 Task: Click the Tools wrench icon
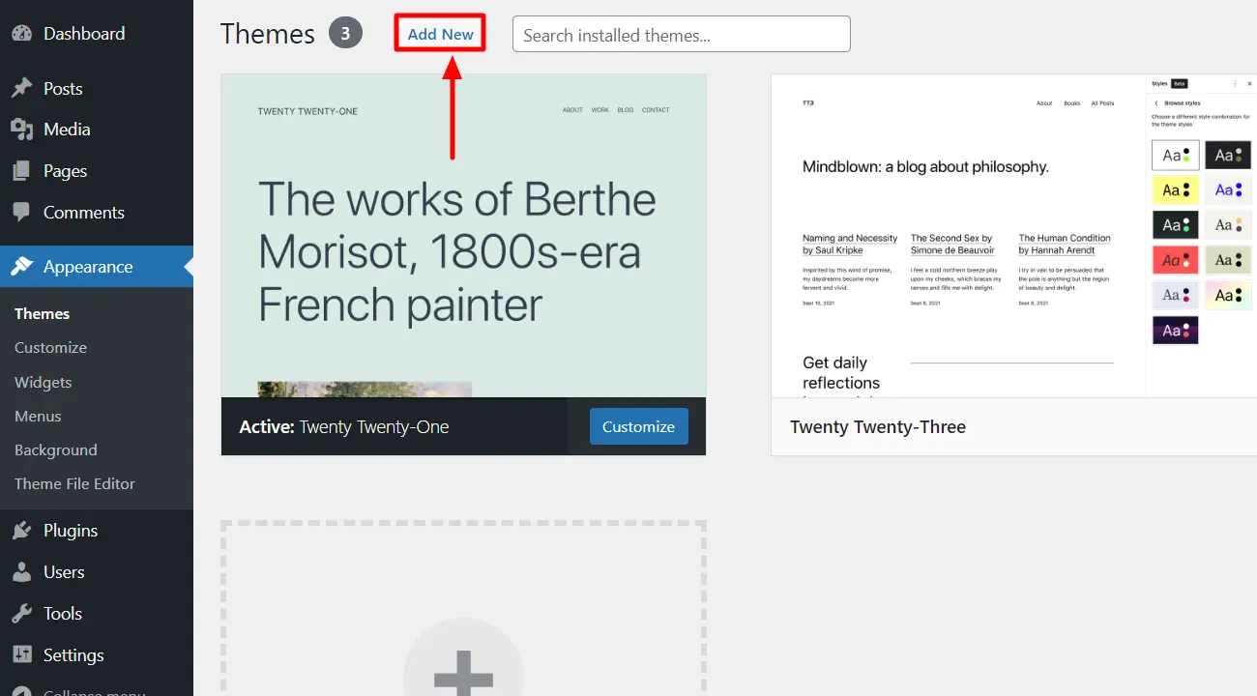pos(22,614)
